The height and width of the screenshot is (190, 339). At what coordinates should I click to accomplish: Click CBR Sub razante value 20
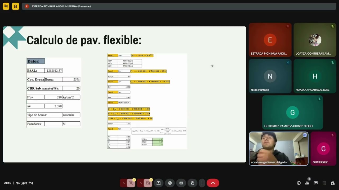(x=71, y=88)
